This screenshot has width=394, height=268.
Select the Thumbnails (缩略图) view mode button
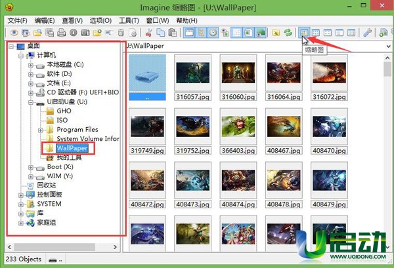tap(304, 33)
